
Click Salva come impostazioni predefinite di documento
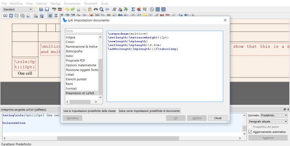[149, 111]
